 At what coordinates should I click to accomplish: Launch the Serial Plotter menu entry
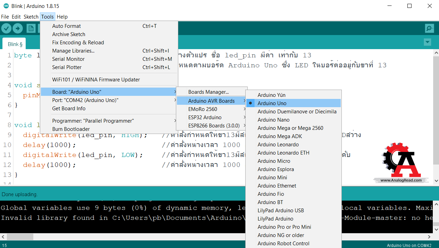(109, 67)
